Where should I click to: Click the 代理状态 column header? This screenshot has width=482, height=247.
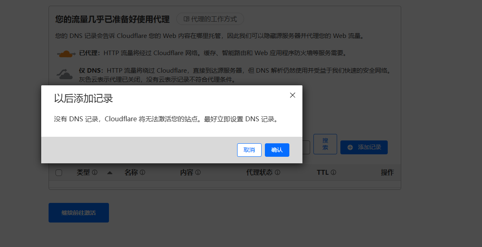(260, 173)
